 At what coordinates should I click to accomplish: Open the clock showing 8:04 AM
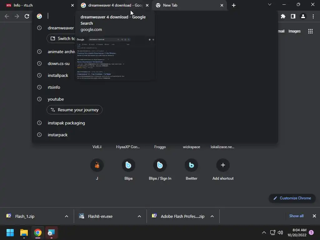tap(297, 232)
